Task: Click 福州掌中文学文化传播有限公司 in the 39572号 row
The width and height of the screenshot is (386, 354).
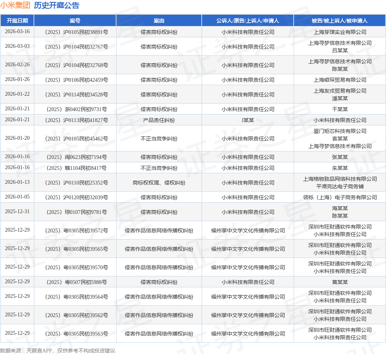Action: 248,230
